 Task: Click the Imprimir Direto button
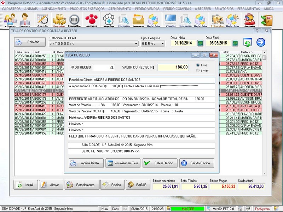coord(86,163)
